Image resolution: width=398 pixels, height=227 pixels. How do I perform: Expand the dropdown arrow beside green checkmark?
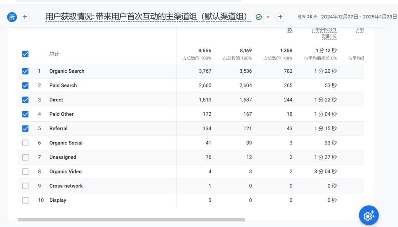point(268,17)
